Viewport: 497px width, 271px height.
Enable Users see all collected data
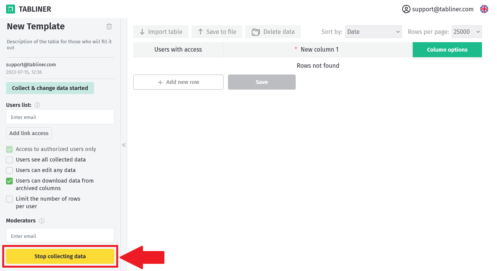(9, 160)
